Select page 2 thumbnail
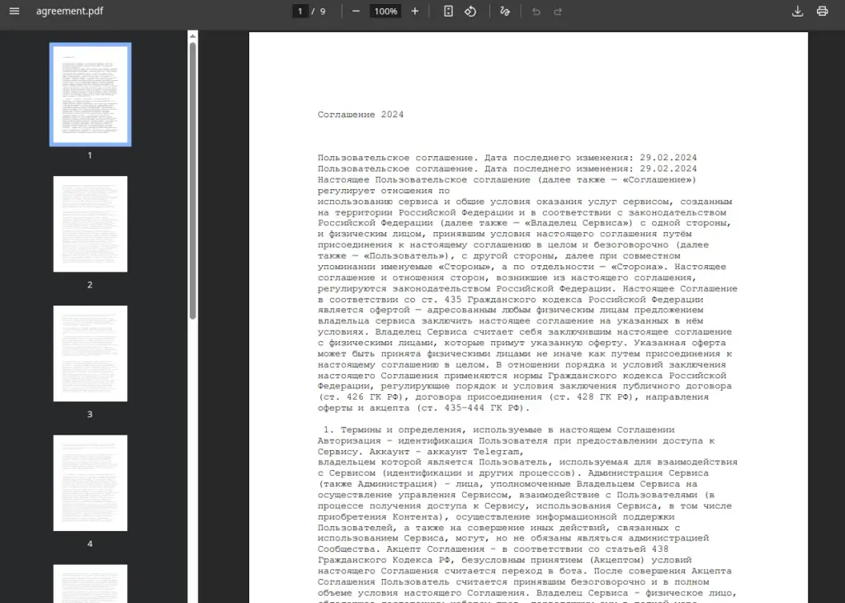The height and width of the screenshot is (603, 845). pos(90,224)
